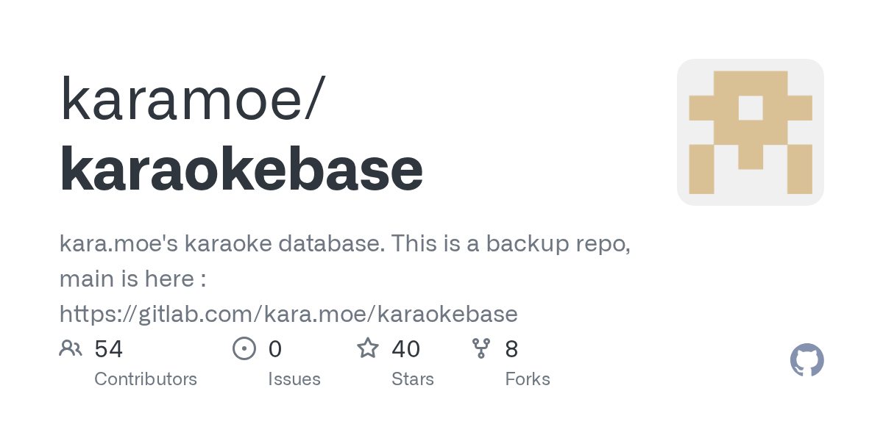The image size is (883, 441).
Task: Open the karaokebase repository title
Action: click(x=241, y=169)
